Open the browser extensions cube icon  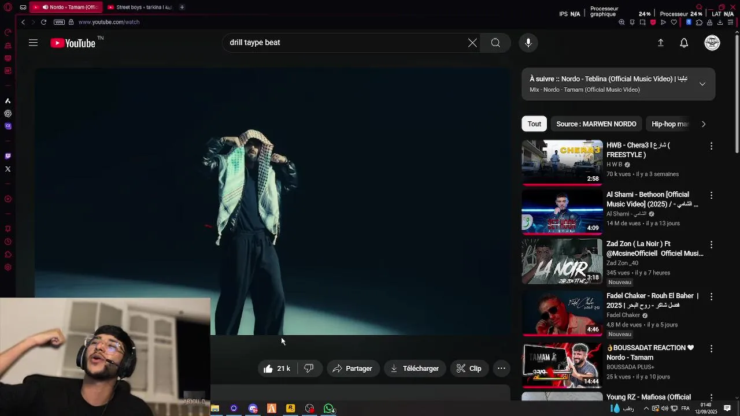tap(699, 23)
